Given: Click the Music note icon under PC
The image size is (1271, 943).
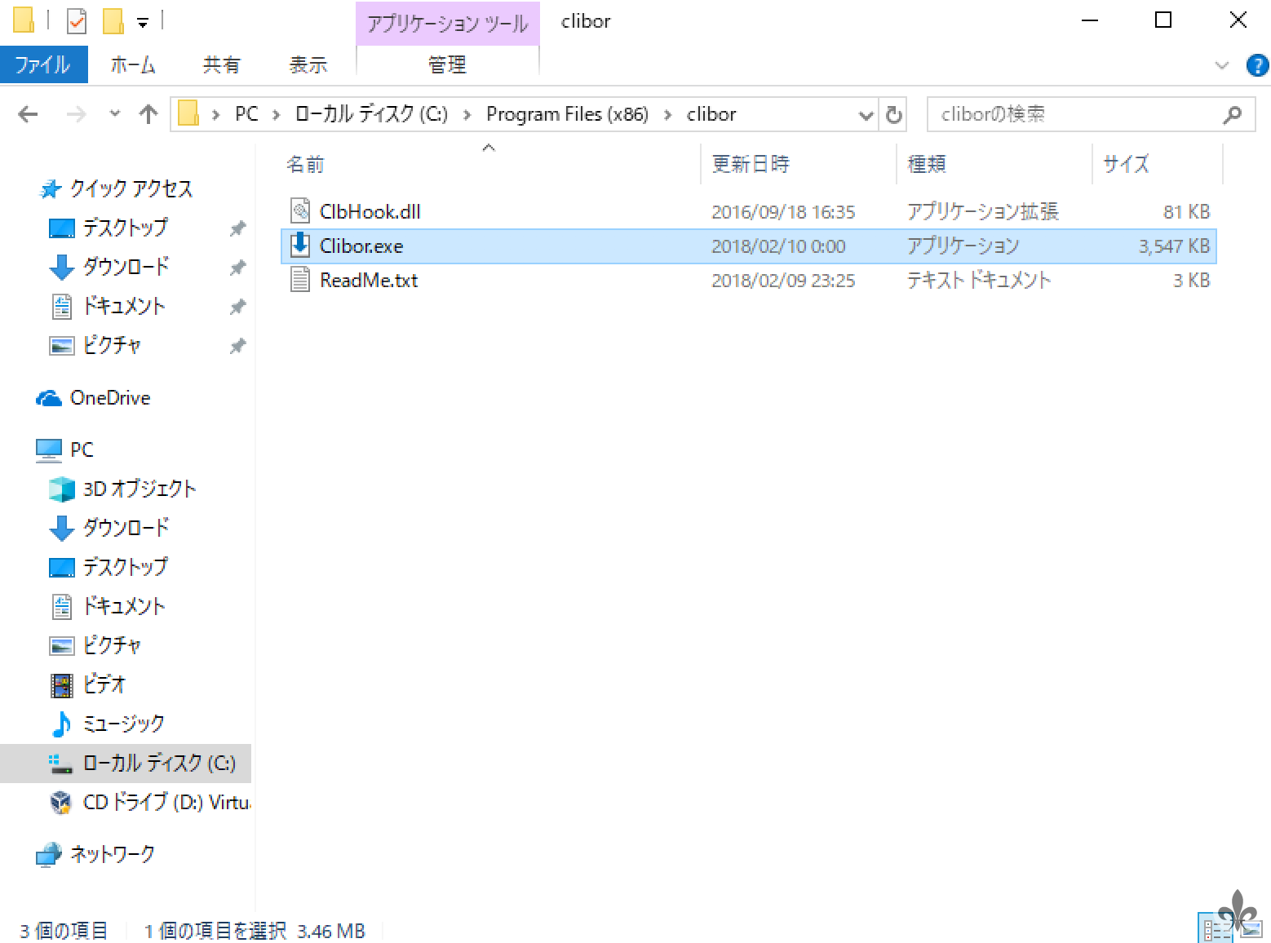Looking at the screenshot, I should click(62, 724).
